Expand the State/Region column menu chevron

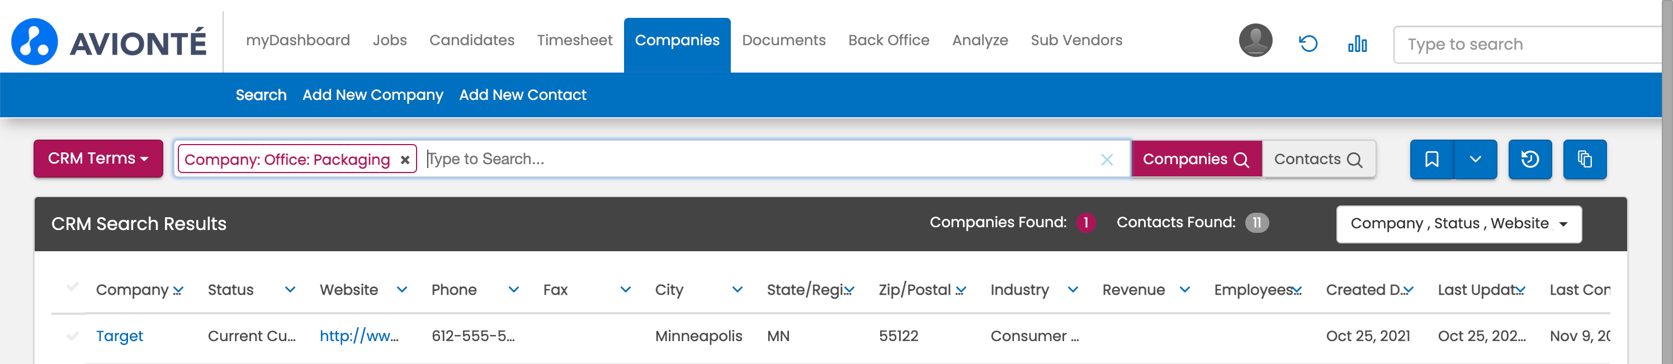tap(849, 290)
